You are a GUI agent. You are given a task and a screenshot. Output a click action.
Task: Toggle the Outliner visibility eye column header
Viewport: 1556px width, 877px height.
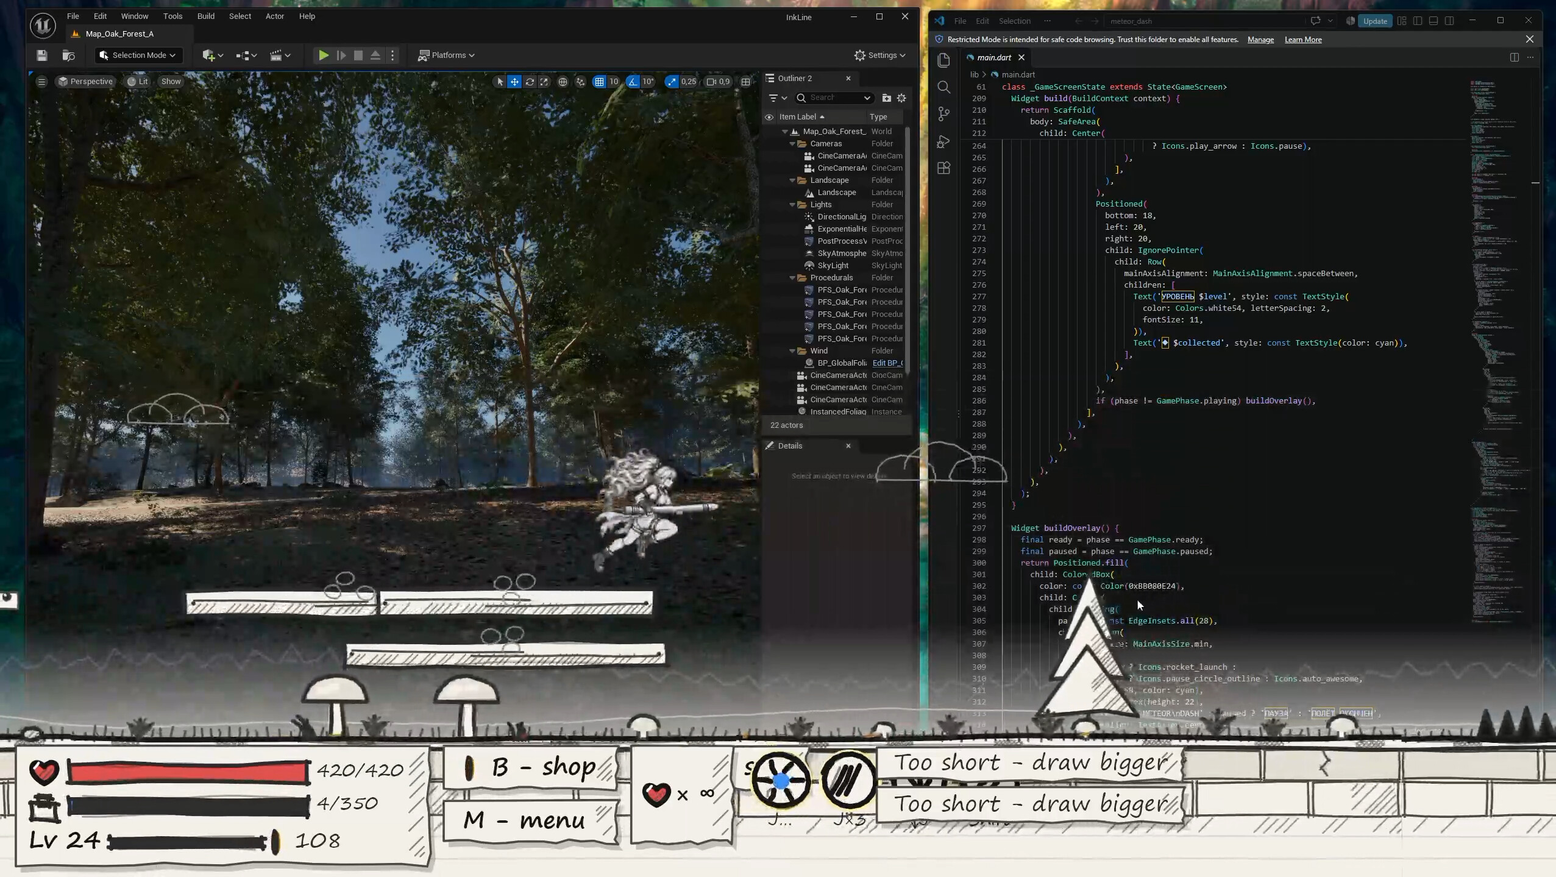(x=769, y=117)
